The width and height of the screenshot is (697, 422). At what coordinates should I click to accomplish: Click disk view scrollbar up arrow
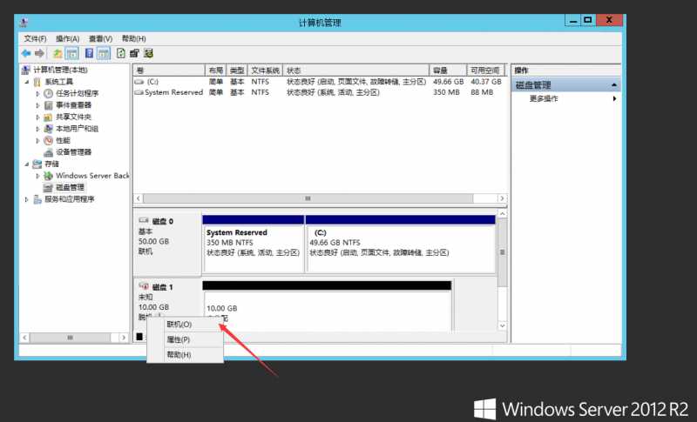click(503, 214)
